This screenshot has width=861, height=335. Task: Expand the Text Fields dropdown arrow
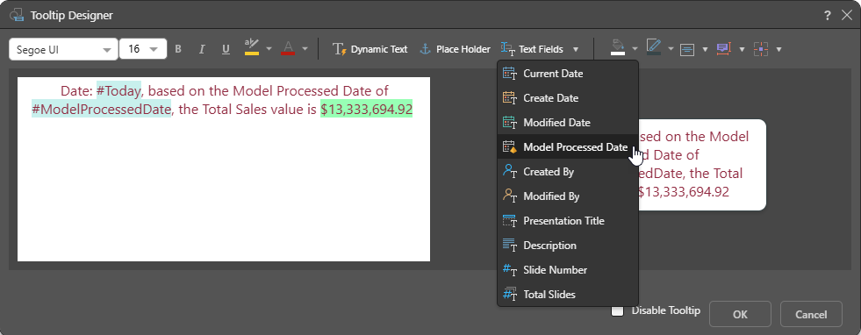[x=576, y=49]
